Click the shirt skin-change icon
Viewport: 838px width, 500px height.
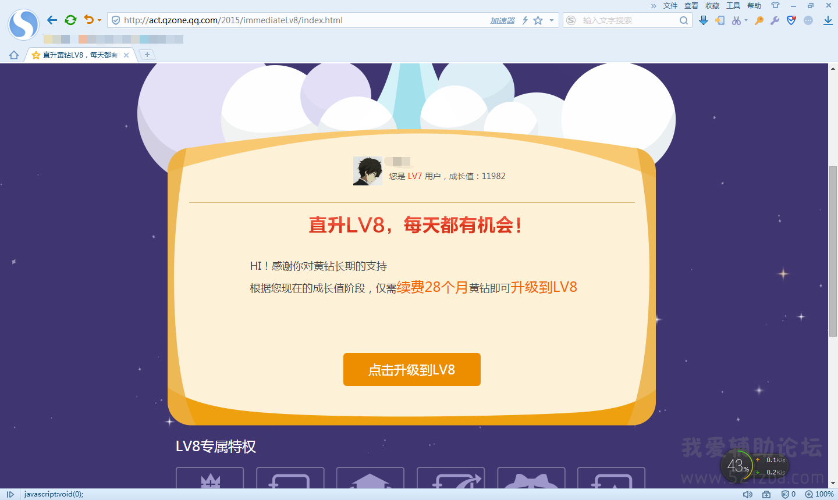[x=775, y=5]
